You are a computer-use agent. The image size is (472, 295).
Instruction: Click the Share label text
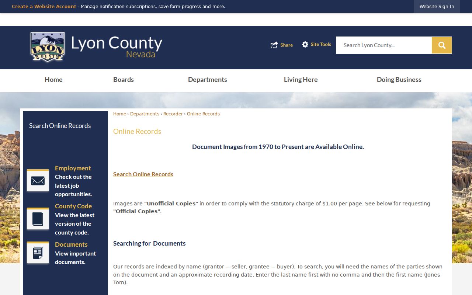point(287,45)
